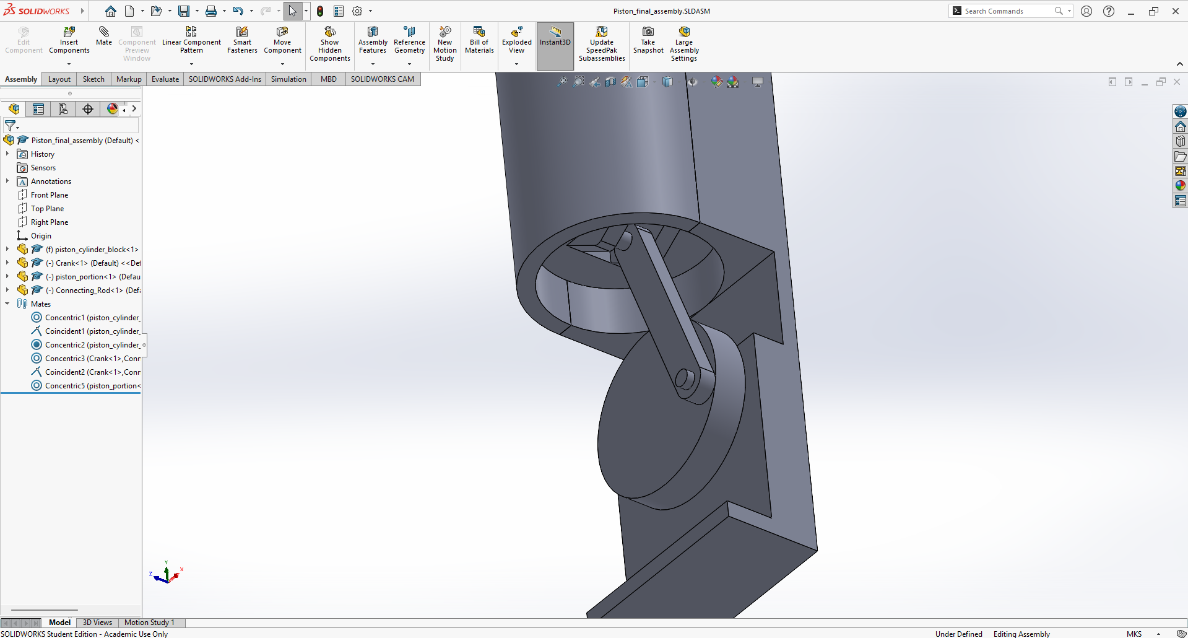Click the FeatureManager design tree tab icon

point(14,109)
